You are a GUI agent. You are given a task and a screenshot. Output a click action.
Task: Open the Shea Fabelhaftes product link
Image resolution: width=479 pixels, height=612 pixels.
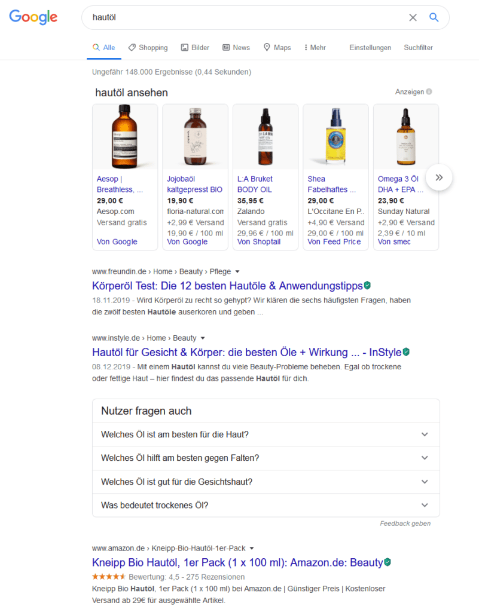pyautogui.click(x=331, y=184)
